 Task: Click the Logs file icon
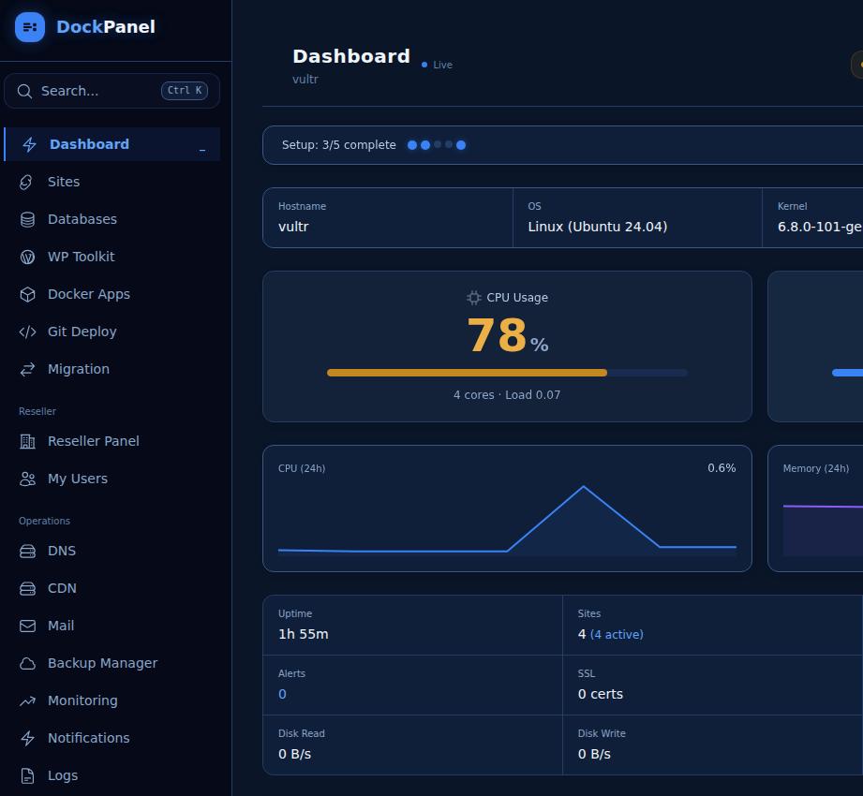coord(27,775)
